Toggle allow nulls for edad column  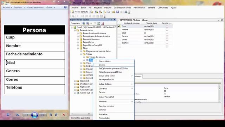[167, 33]
